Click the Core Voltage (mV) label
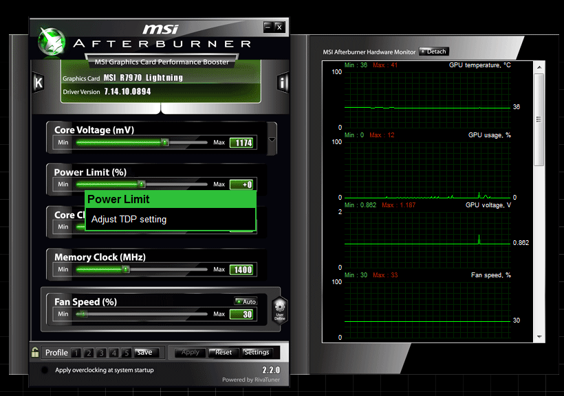 coord(94,130)
